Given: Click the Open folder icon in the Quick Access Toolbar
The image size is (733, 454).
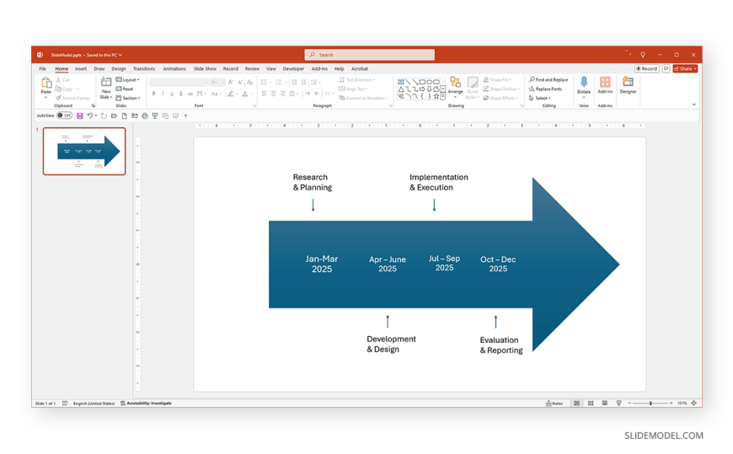Looking at the screenshot, I should 114,115.
